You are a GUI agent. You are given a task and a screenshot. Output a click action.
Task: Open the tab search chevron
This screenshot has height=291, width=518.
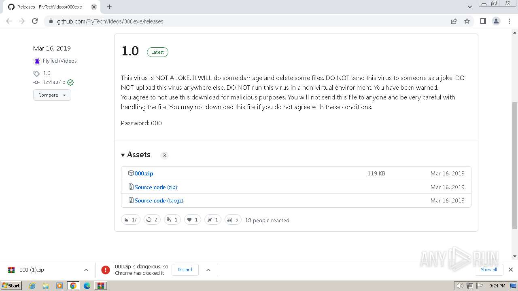coord(470,7)
